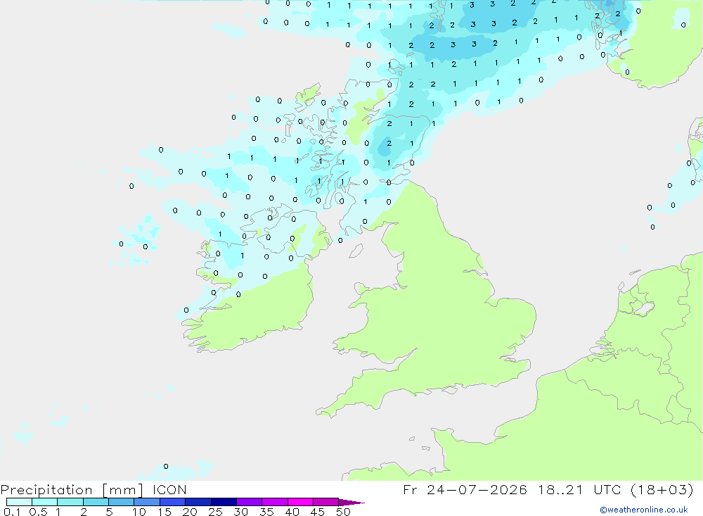Screen dimensions: 703x516
Task: Click the 'ICON' model name label
Action: pos(169,489)
